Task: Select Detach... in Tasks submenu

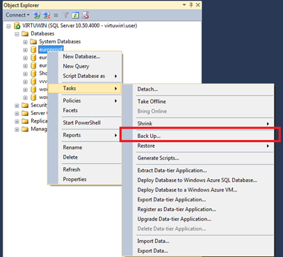Action: (x=198, y=89)
